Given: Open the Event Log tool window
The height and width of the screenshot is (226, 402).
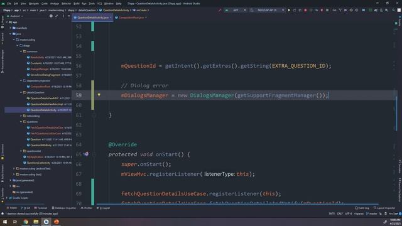Looking at the screenshot, I should [x=362, y=208].
